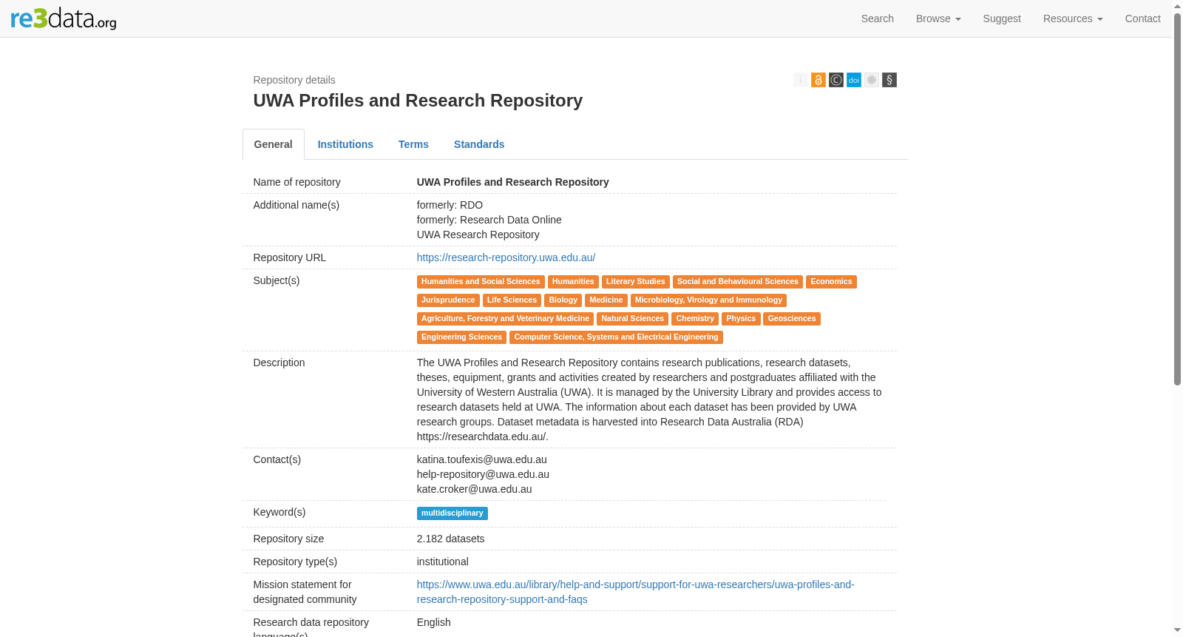Select the Natural Sciences subject tag
The height and width of the screenshot is (637, 1183).
[x=633, y=319]
